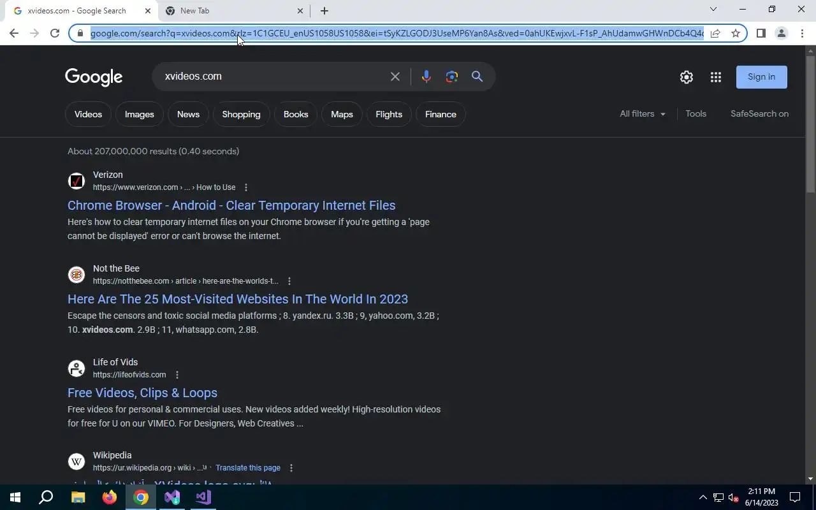This screenshot has height=510, width=816.
Task: Search by image with Lens icon
Action: [452, 76]
